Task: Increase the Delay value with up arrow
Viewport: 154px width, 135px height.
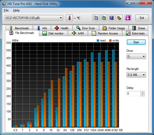Action: click(143, 92)
